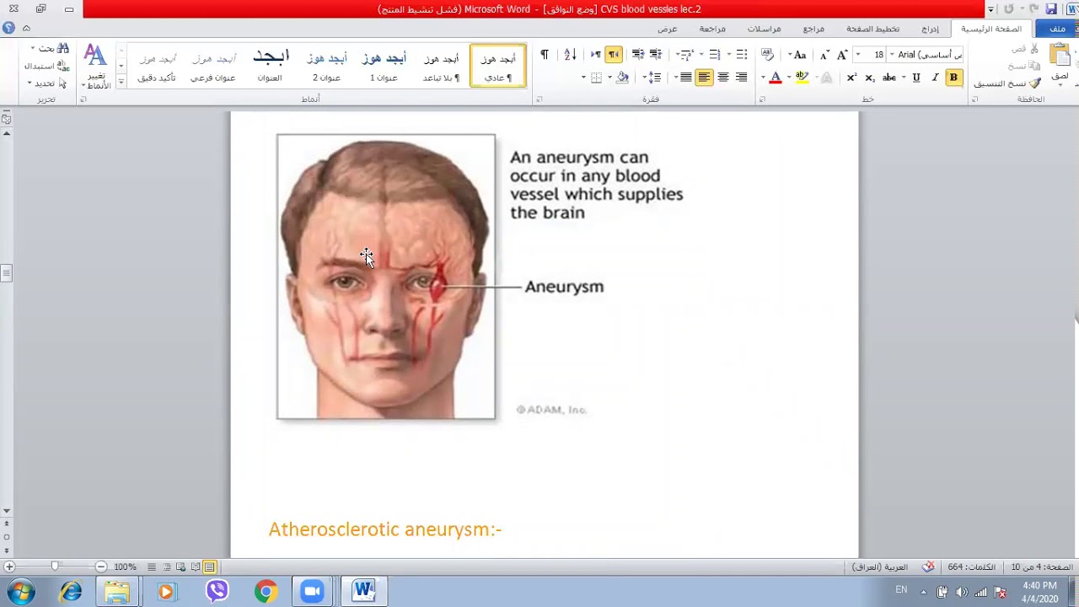The height and width of the screenshot is (607, 1079).
Task: Apply the Normal (عادي) style
Action: tap(497, 67)
